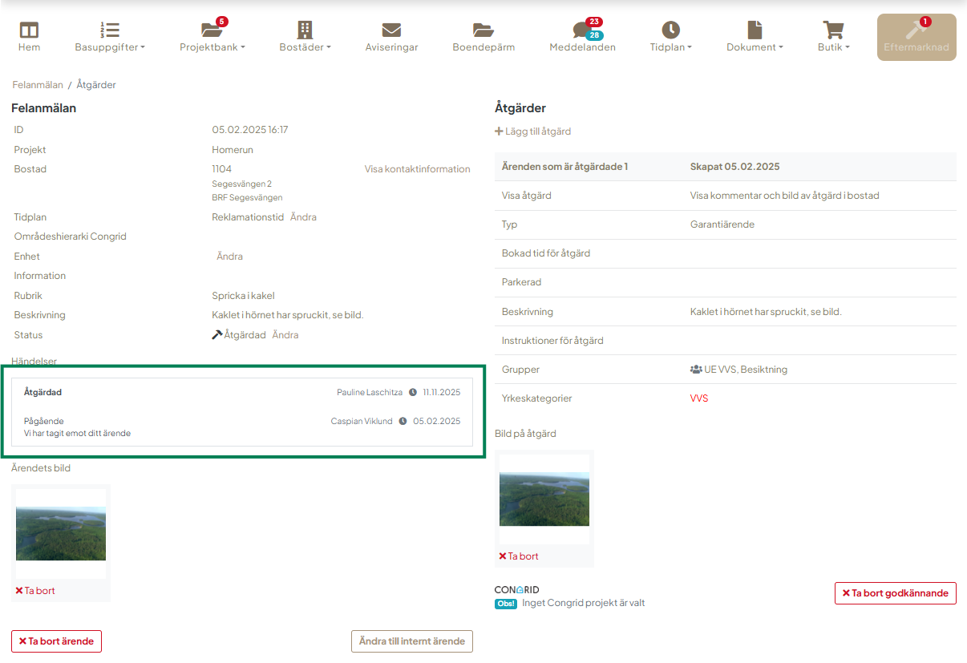Screen dimensions: 967x663
Task: Open Meddelanden chat bubble icon
Action: 581,30
